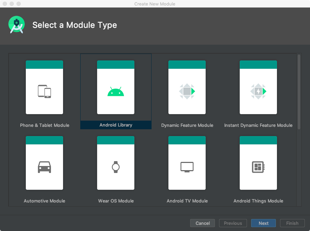Click the 'Phone & Tablet Module' label
The height and width of the screenshot is (231, 310).
[x=44, y=125]
